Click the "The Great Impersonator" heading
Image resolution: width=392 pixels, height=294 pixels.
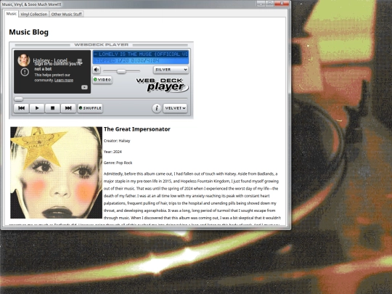click(137, 129)
